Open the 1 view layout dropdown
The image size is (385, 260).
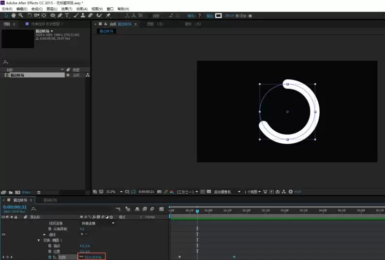(x=252, y=192)
